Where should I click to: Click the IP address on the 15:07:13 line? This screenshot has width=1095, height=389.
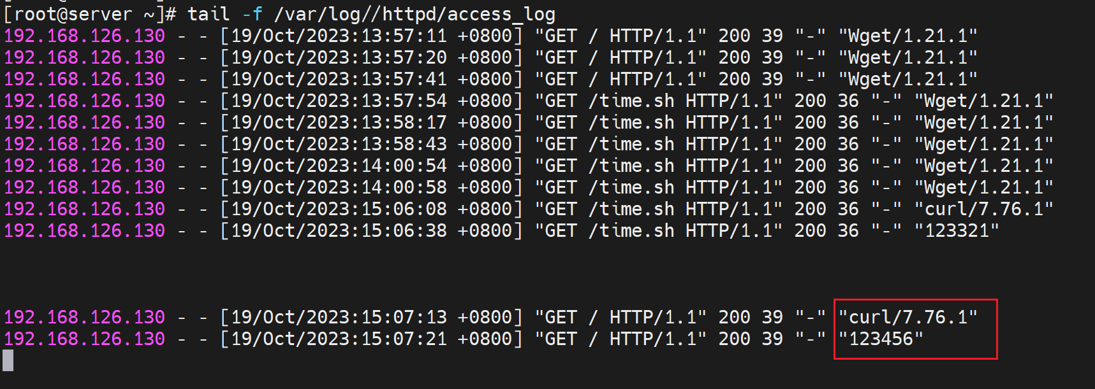[x=84, y=317]
